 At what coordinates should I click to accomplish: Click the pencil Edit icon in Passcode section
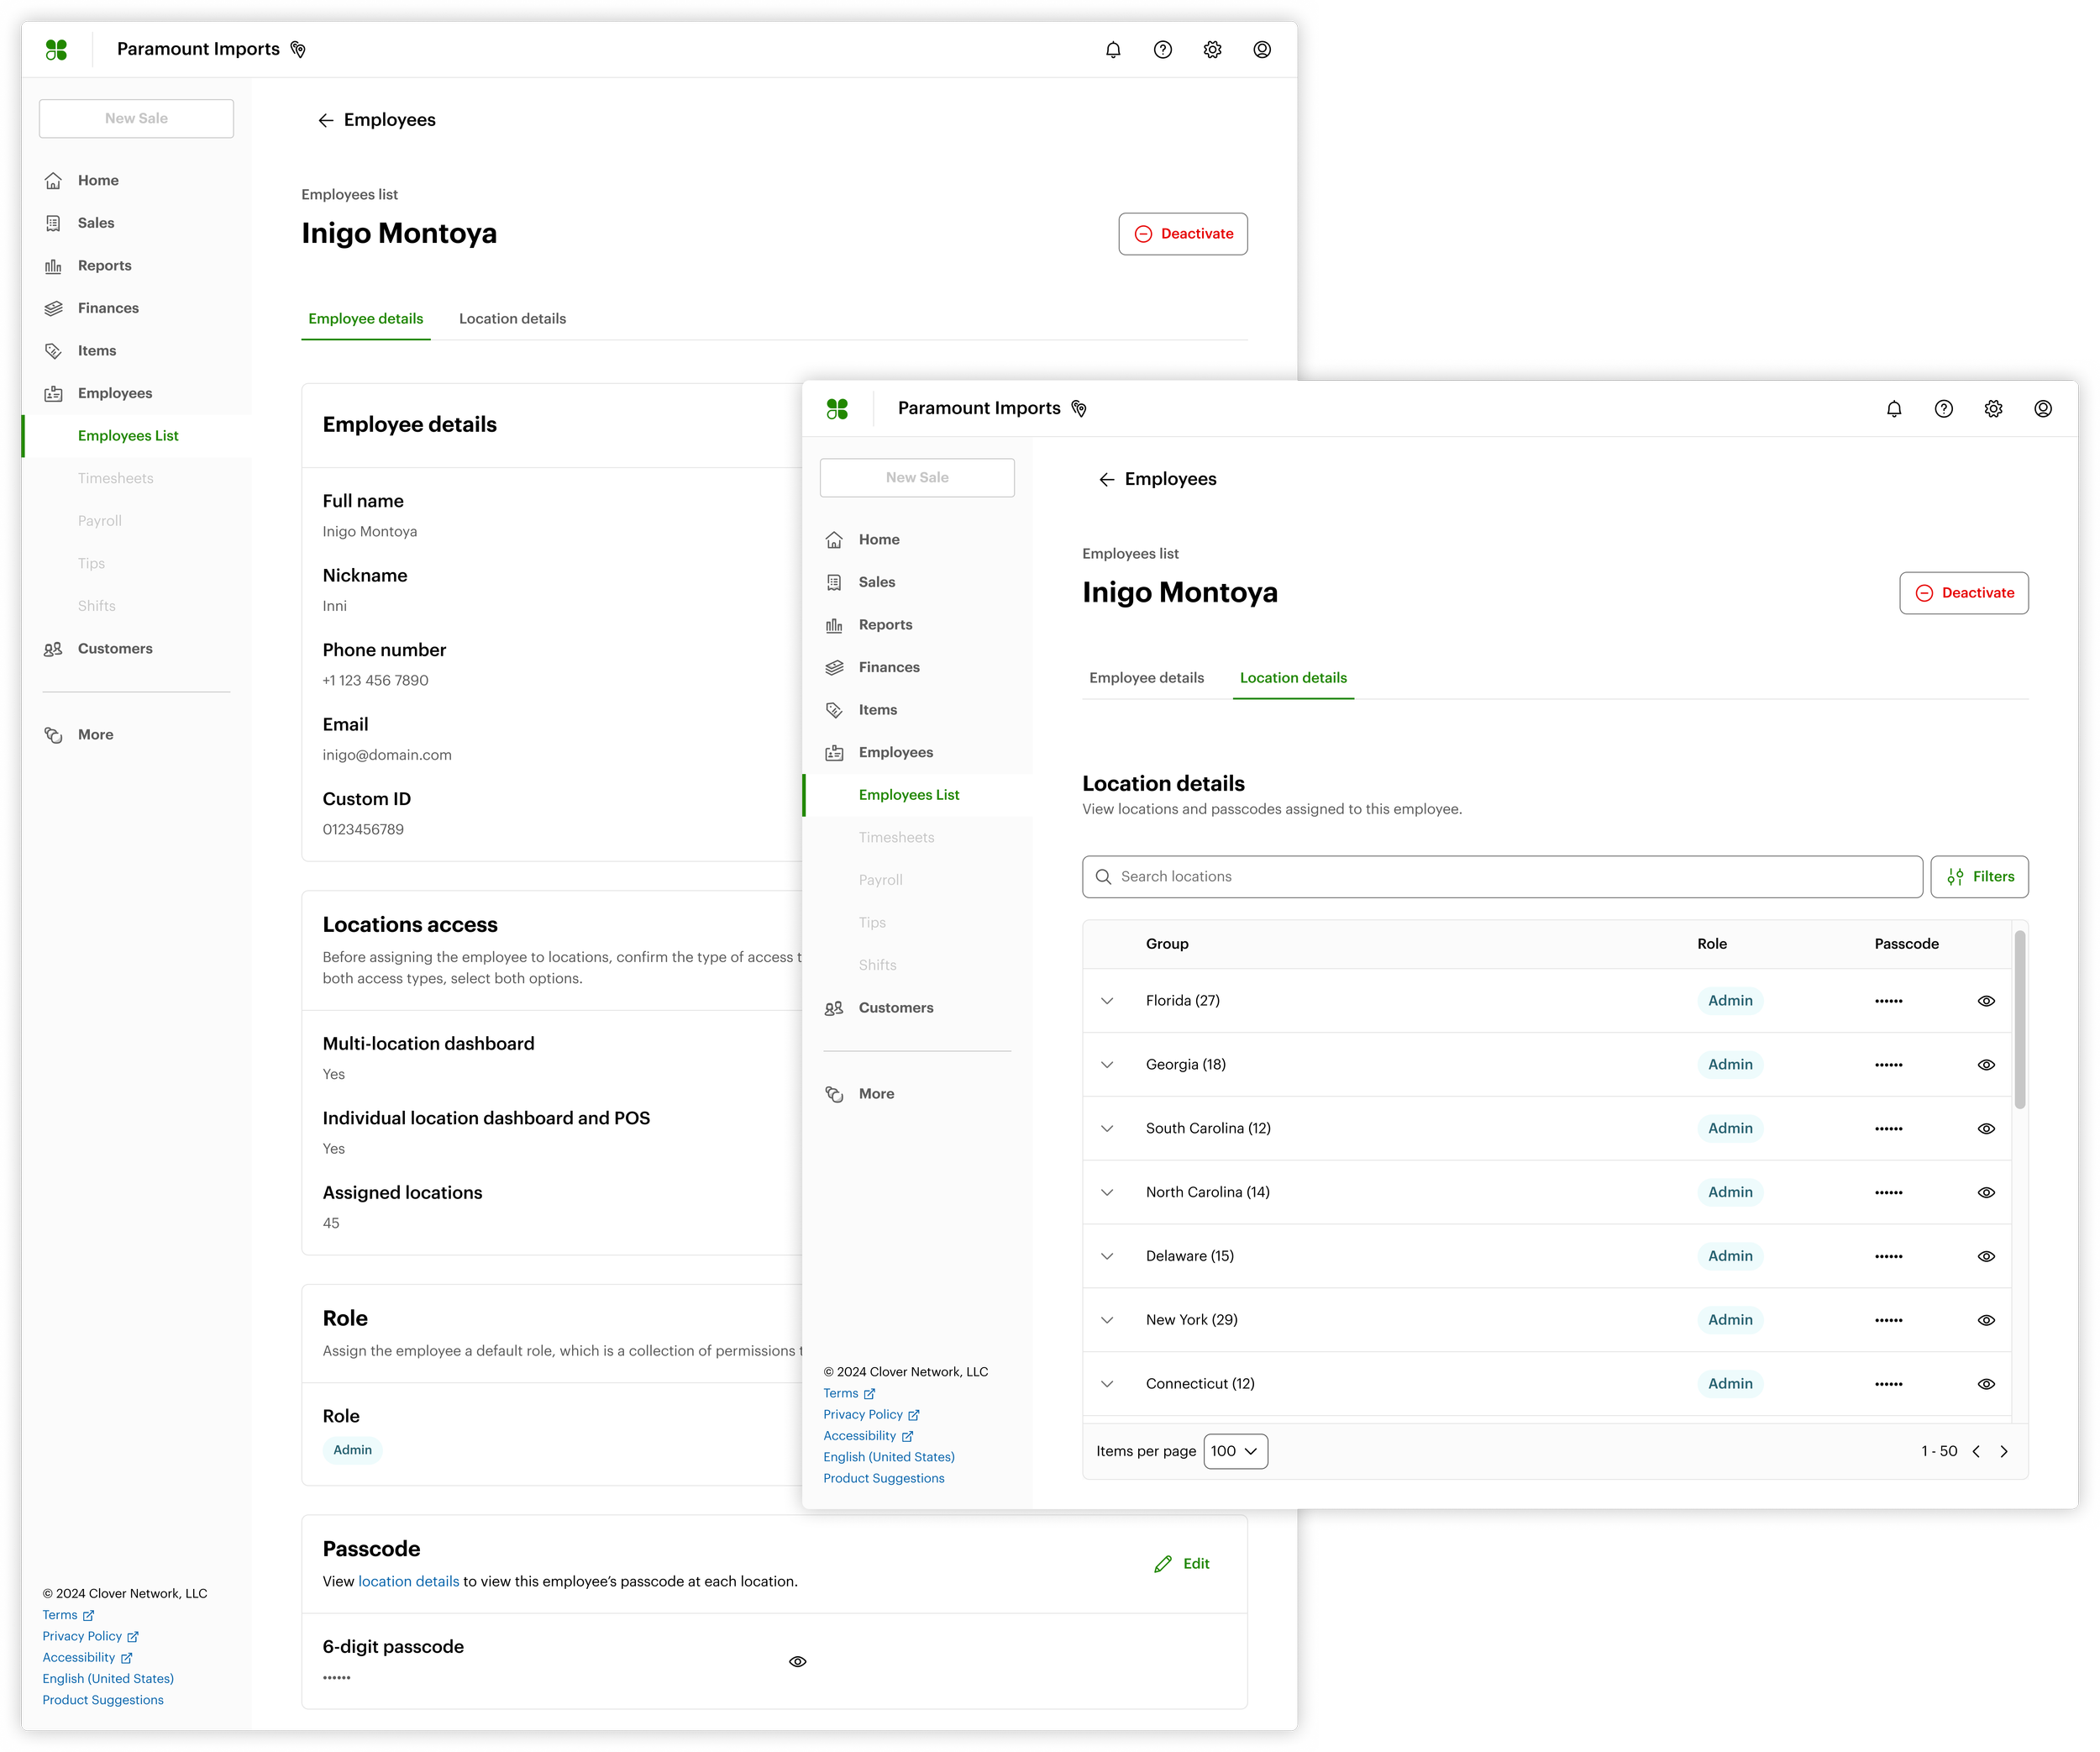1163,1564
